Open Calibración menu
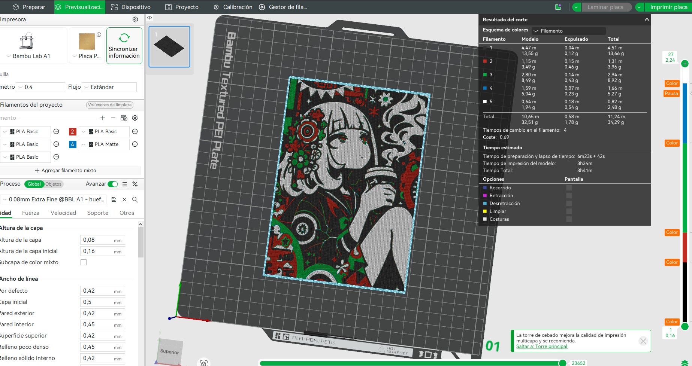 click(x=233, y=7)
